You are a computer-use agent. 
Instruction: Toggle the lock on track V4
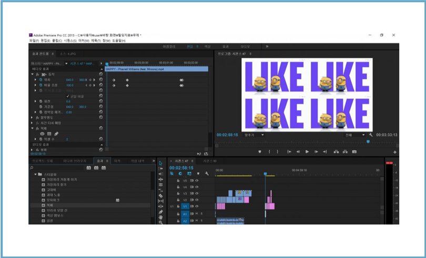point(178,187)
